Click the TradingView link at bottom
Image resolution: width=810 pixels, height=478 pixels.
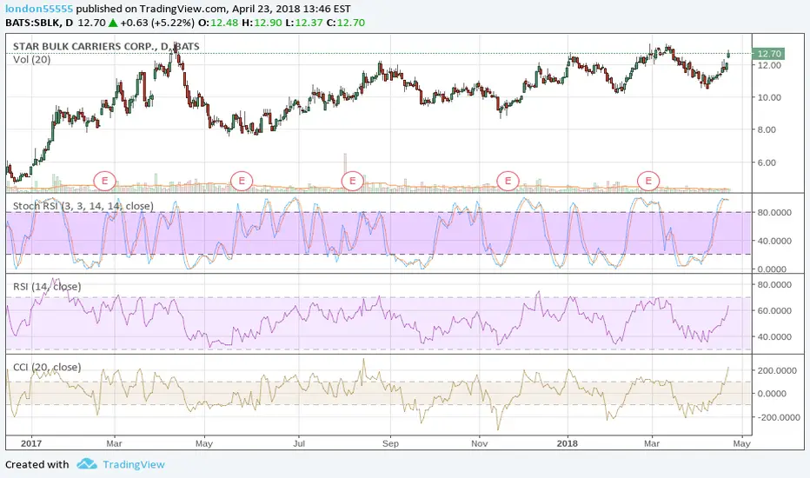coord(133,465)
